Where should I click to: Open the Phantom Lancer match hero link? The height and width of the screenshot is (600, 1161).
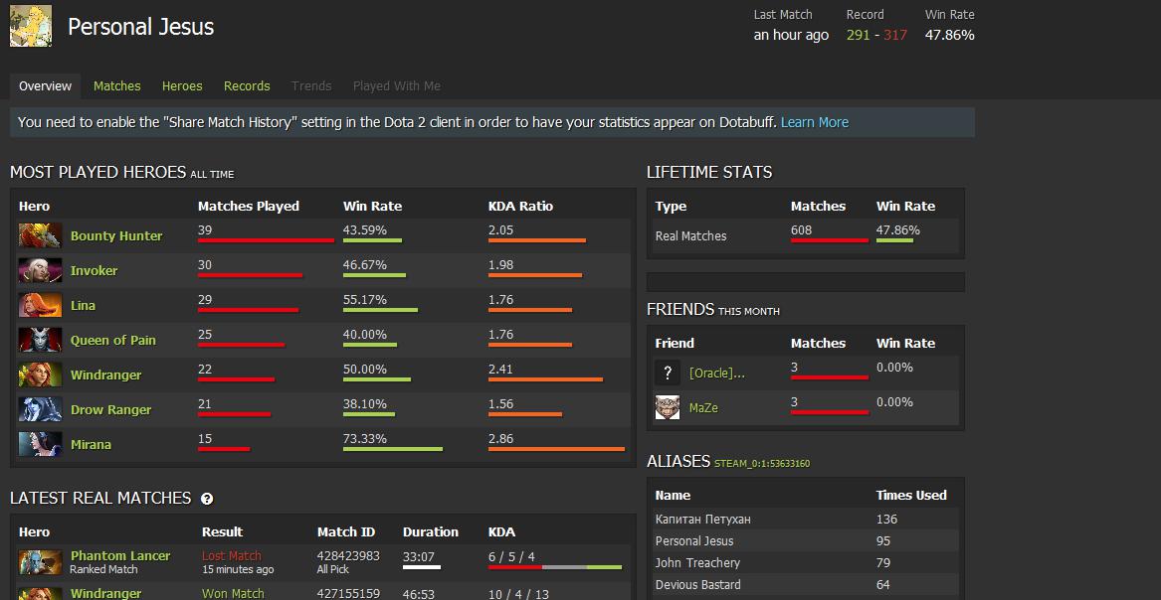(x=120, y=555)
